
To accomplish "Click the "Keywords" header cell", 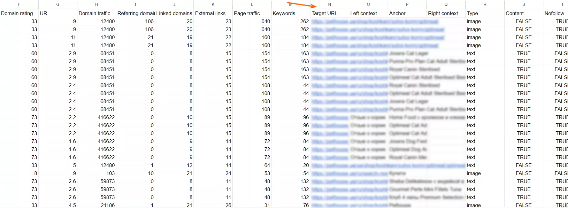I will pyautogui.click(x=291, y=13).
